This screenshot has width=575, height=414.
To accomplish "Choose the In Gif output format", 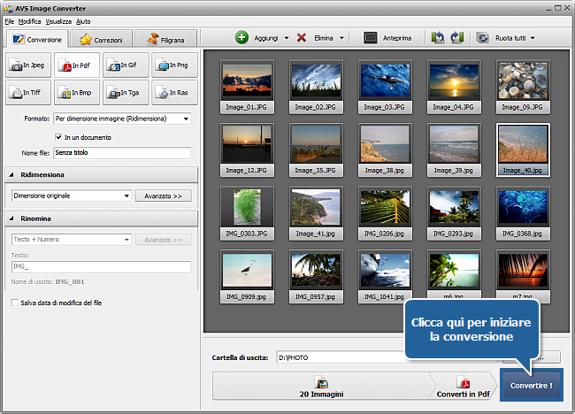I will click(126, 65).
